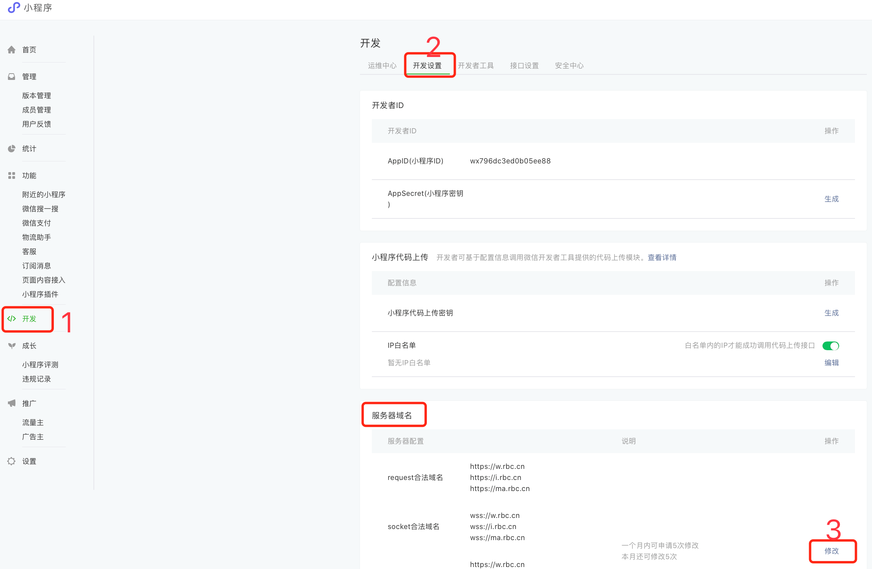Select the 接口设置 tab
Viewport: 872px width, 569px height.
[524, 66]
